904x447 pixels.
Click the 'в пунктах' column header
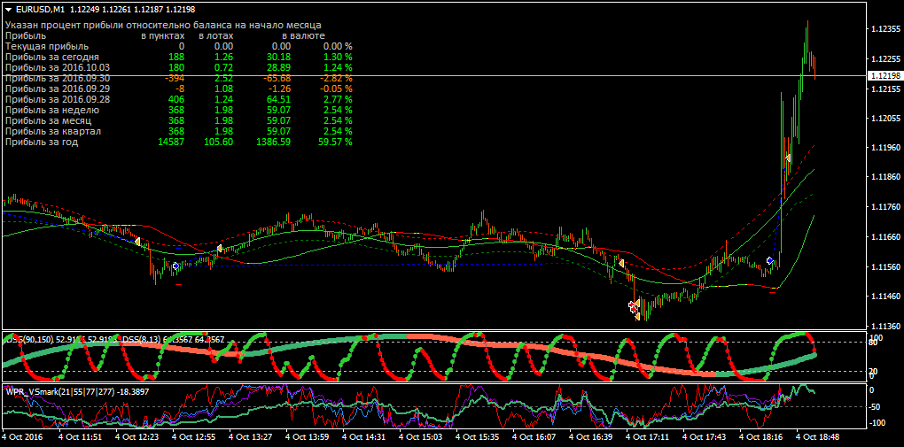pyautogui.click(x=163, y=35)
